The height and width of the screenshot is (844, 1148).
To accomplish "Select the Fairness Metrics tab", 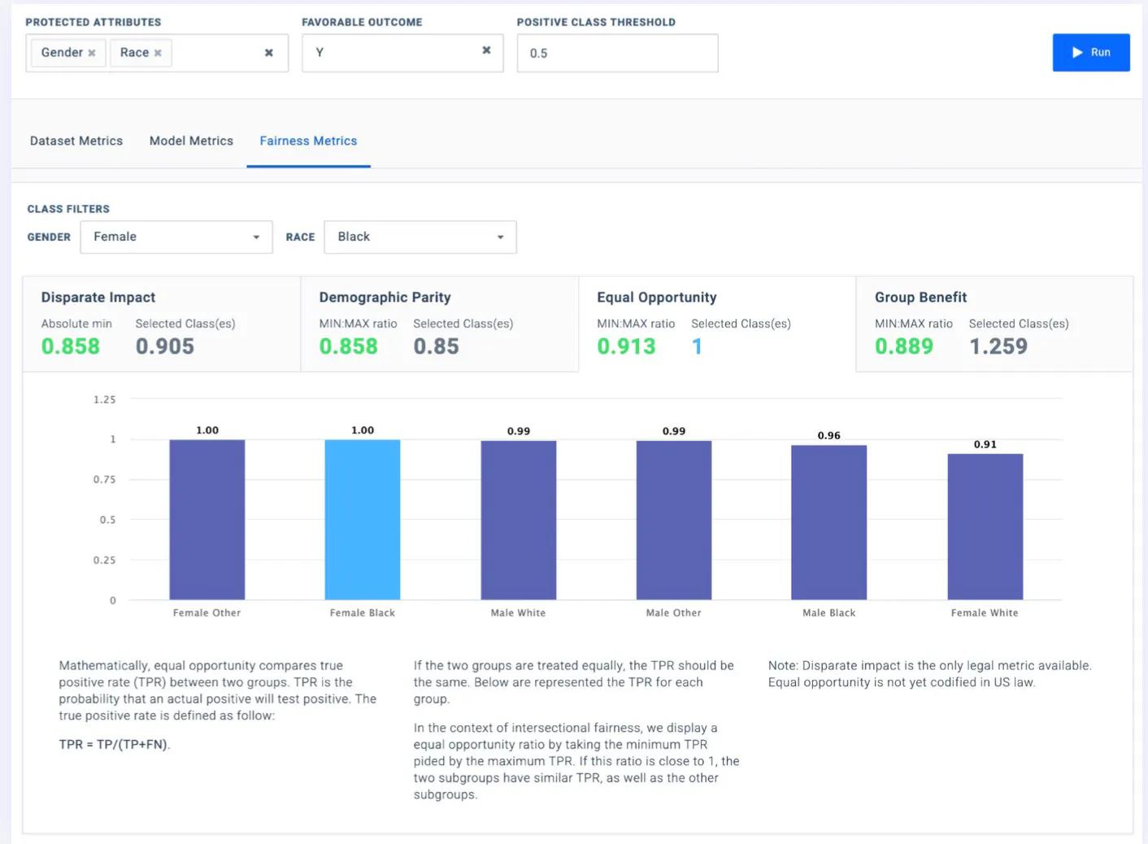I will pyautogui.click(x=308, y=141).
